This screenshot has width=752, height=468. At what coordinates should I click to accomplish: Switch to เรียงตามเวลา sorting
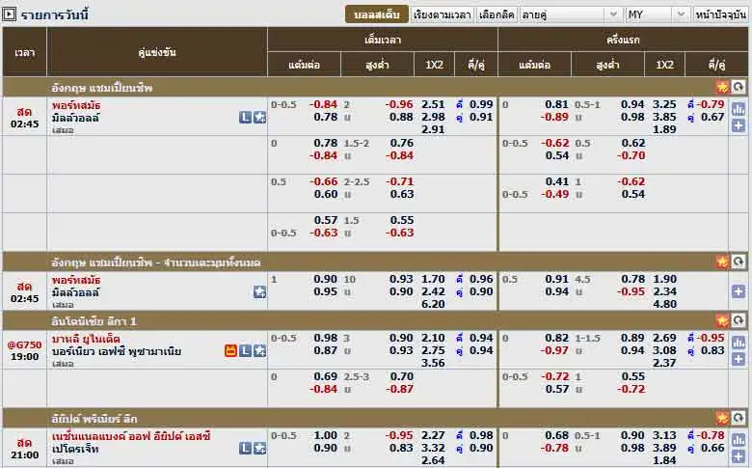click(443, 14)
